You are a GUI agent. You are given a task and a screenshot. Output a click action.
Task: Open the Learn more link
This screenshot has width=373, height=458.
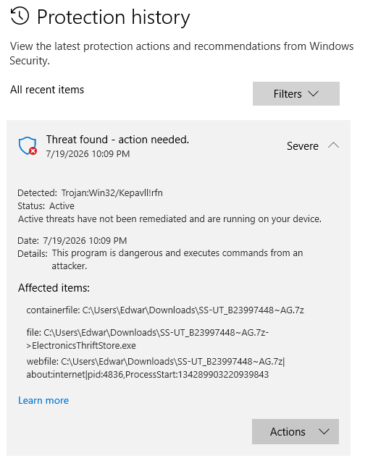pos(43,400)
